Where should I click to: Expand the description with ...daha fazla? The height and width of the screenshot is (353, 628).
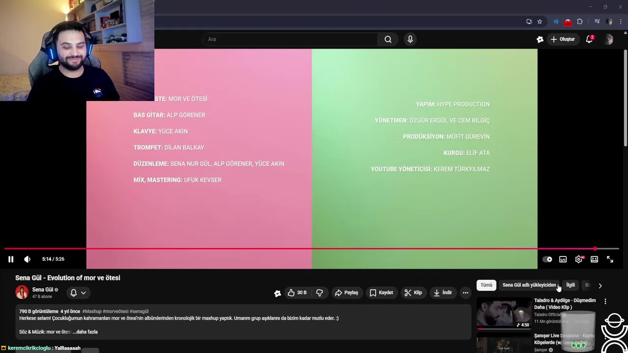coord(85,332)
